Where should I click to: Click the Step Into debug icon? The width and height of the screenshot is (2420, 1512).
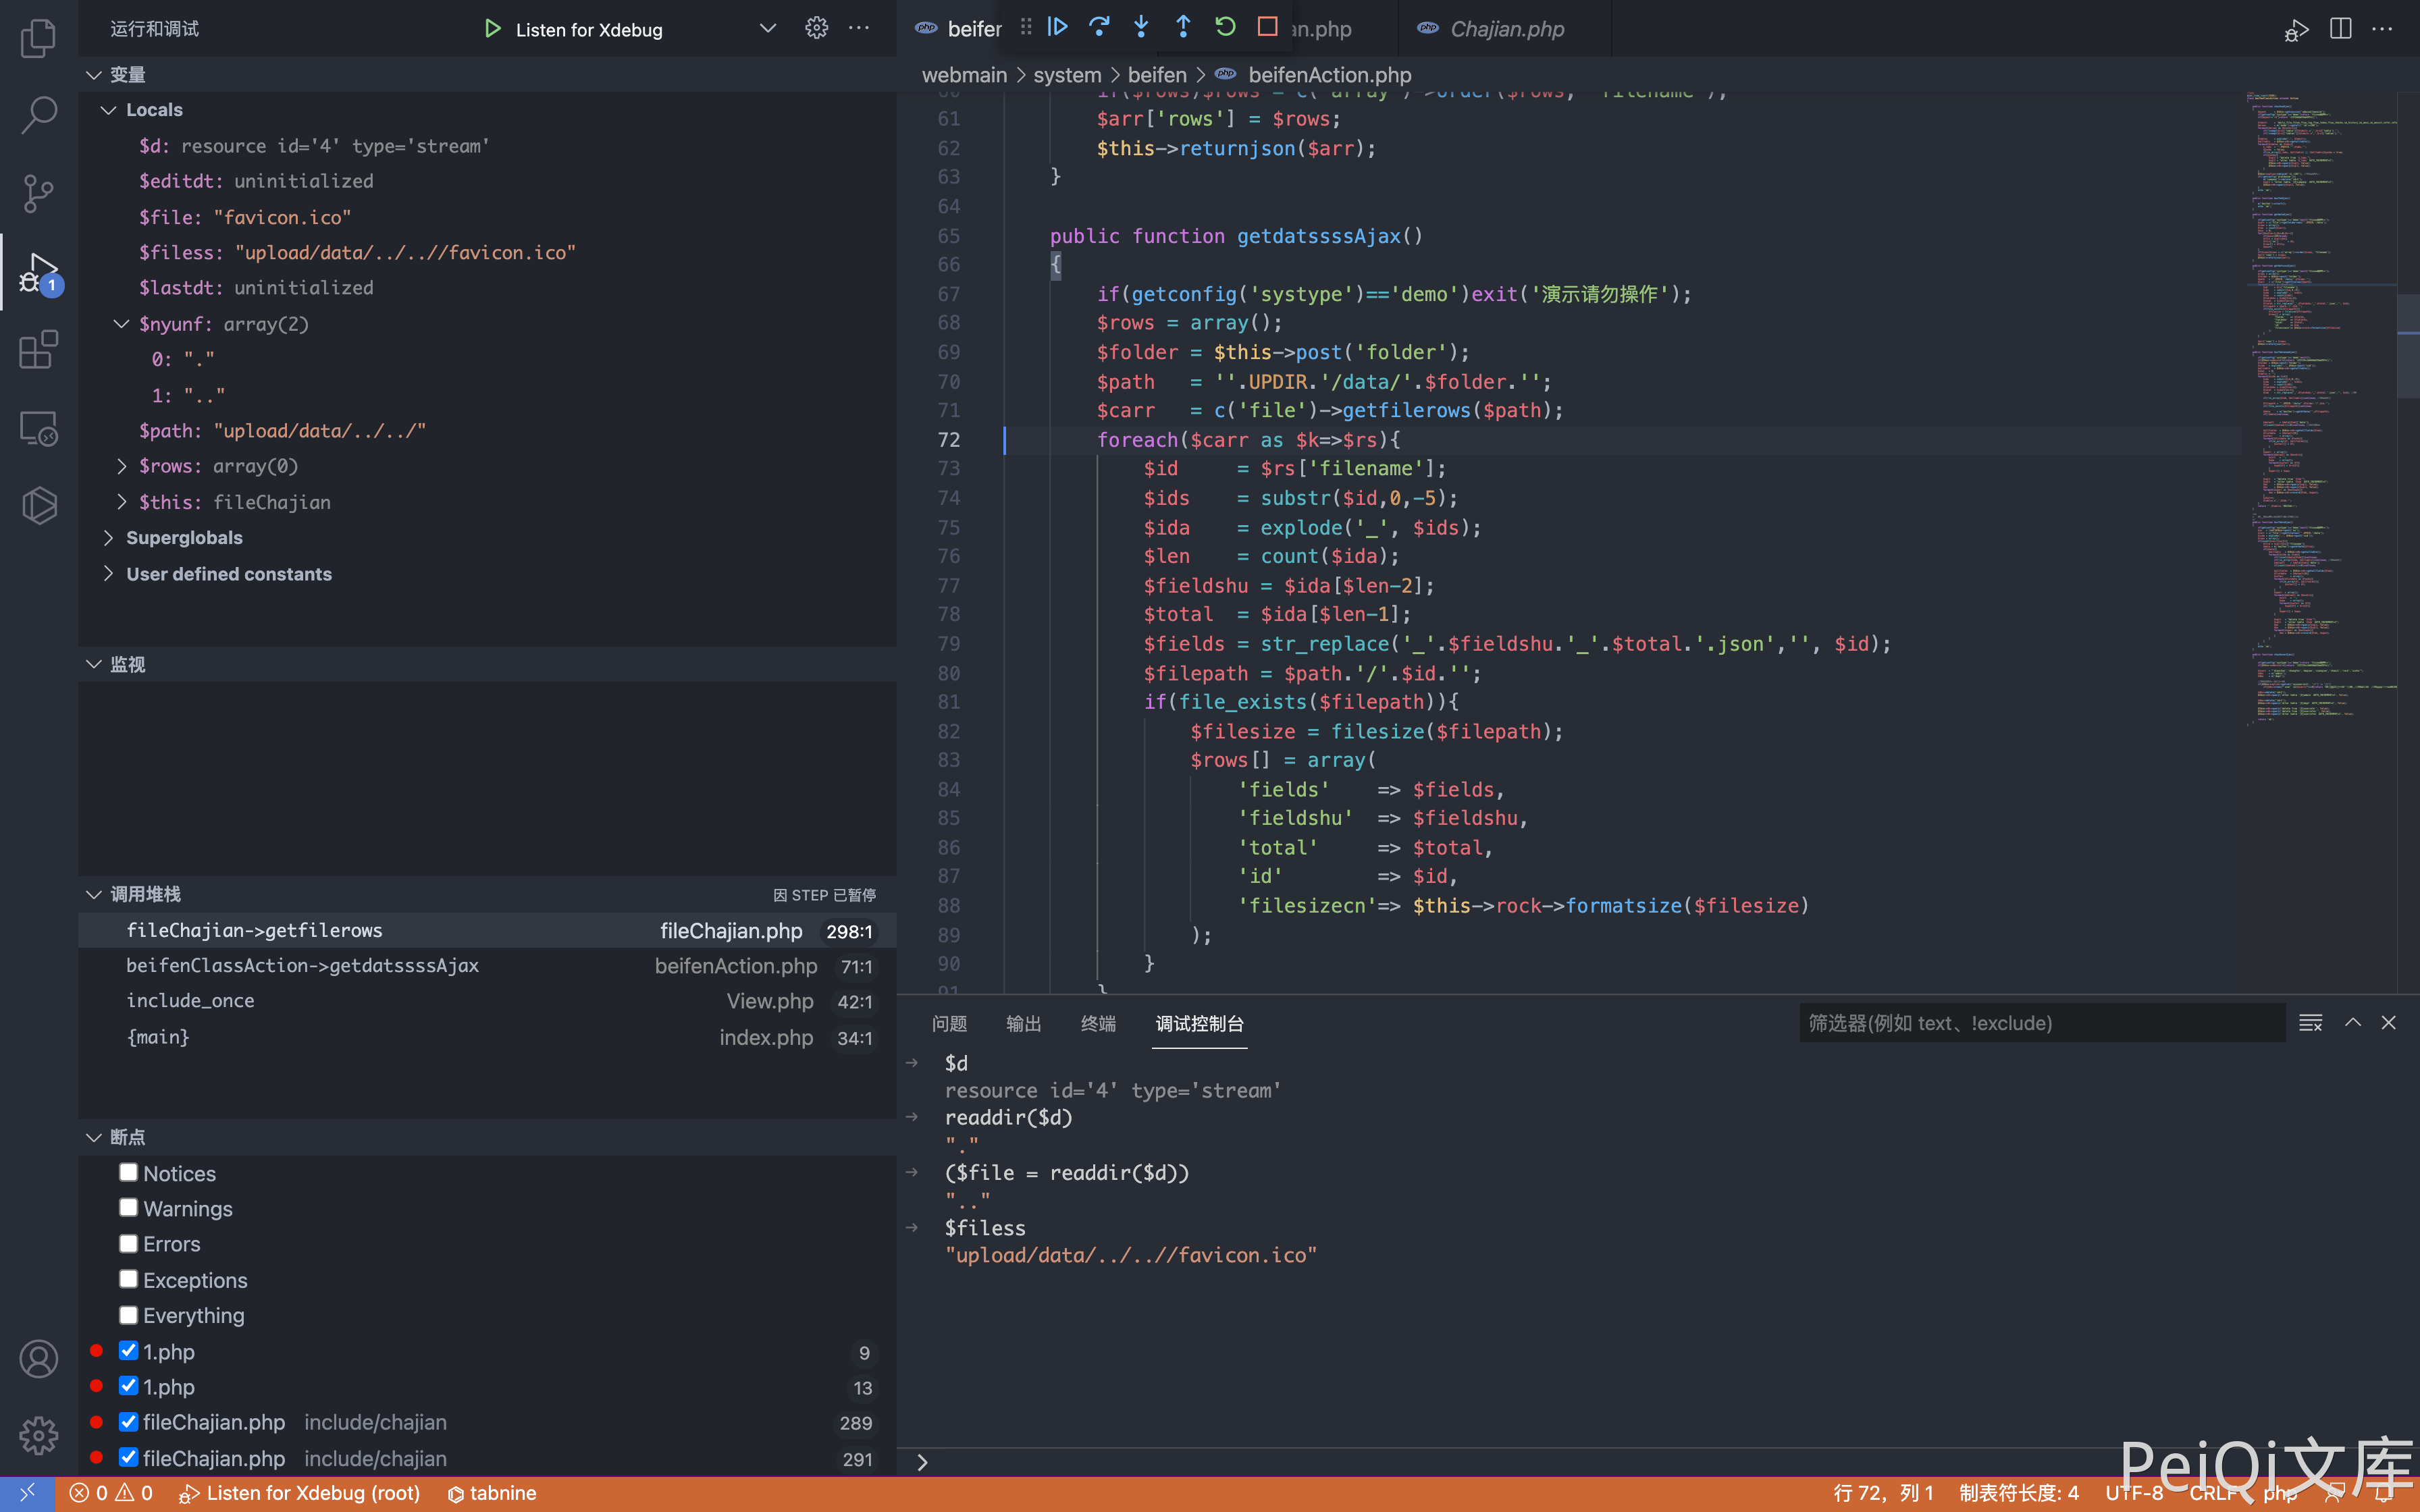pyautogui.click(x=1141, y=27)
